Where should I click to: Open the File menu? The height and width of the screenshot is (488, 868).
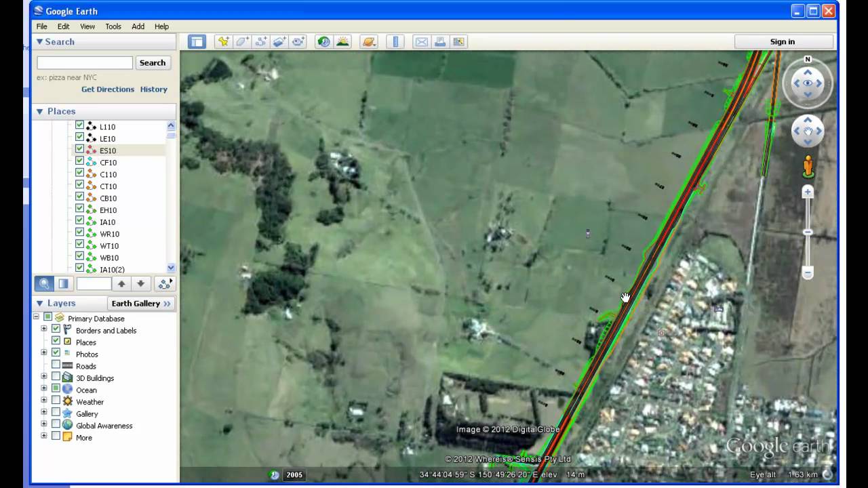42,26
